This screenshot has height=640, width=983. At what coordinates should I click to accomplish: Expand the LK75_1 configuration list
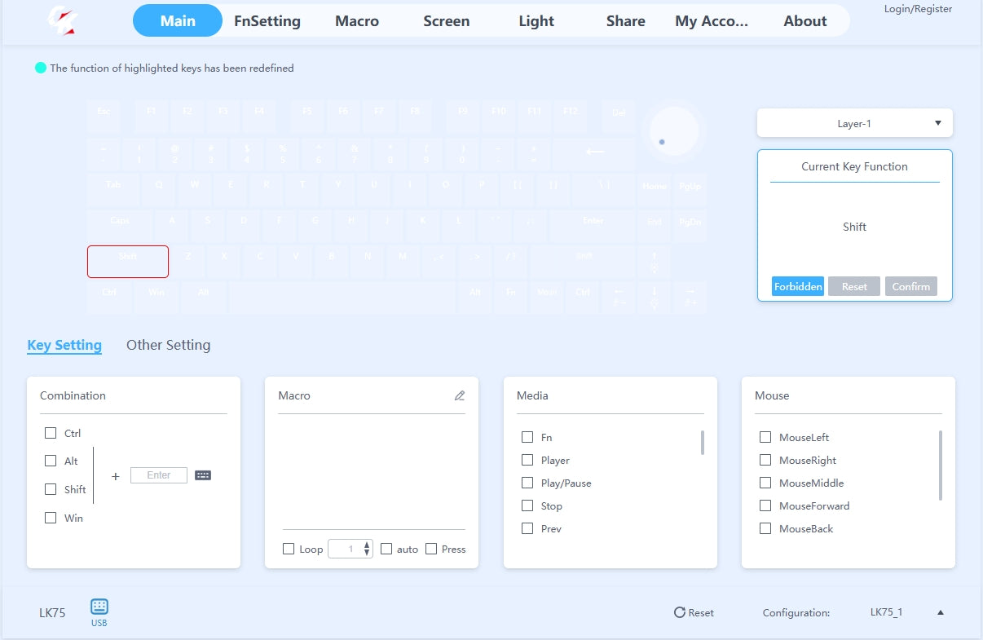point(940,613)
